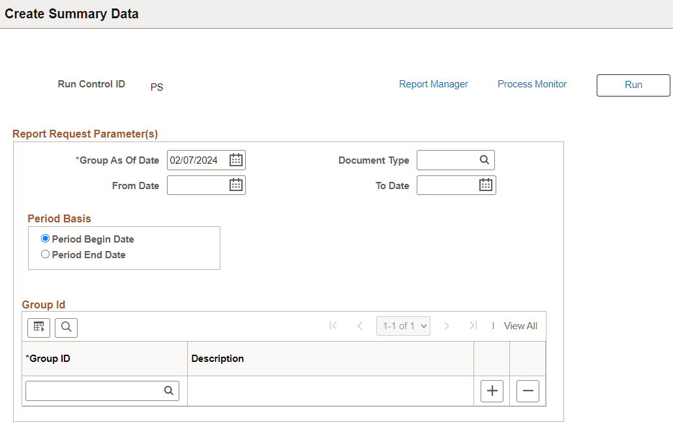Open the calendar picker for To Date
The width and height of the screenshot is (673, 431).
point(485,185)
